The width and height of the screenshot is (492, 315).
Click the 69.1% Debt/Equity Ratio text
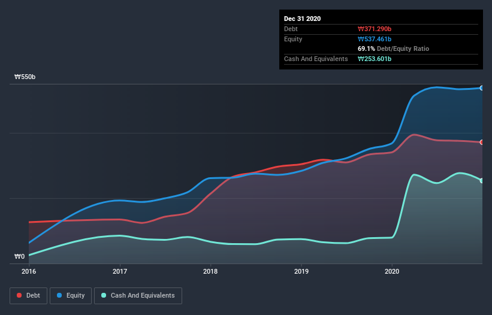coord(393,49)
